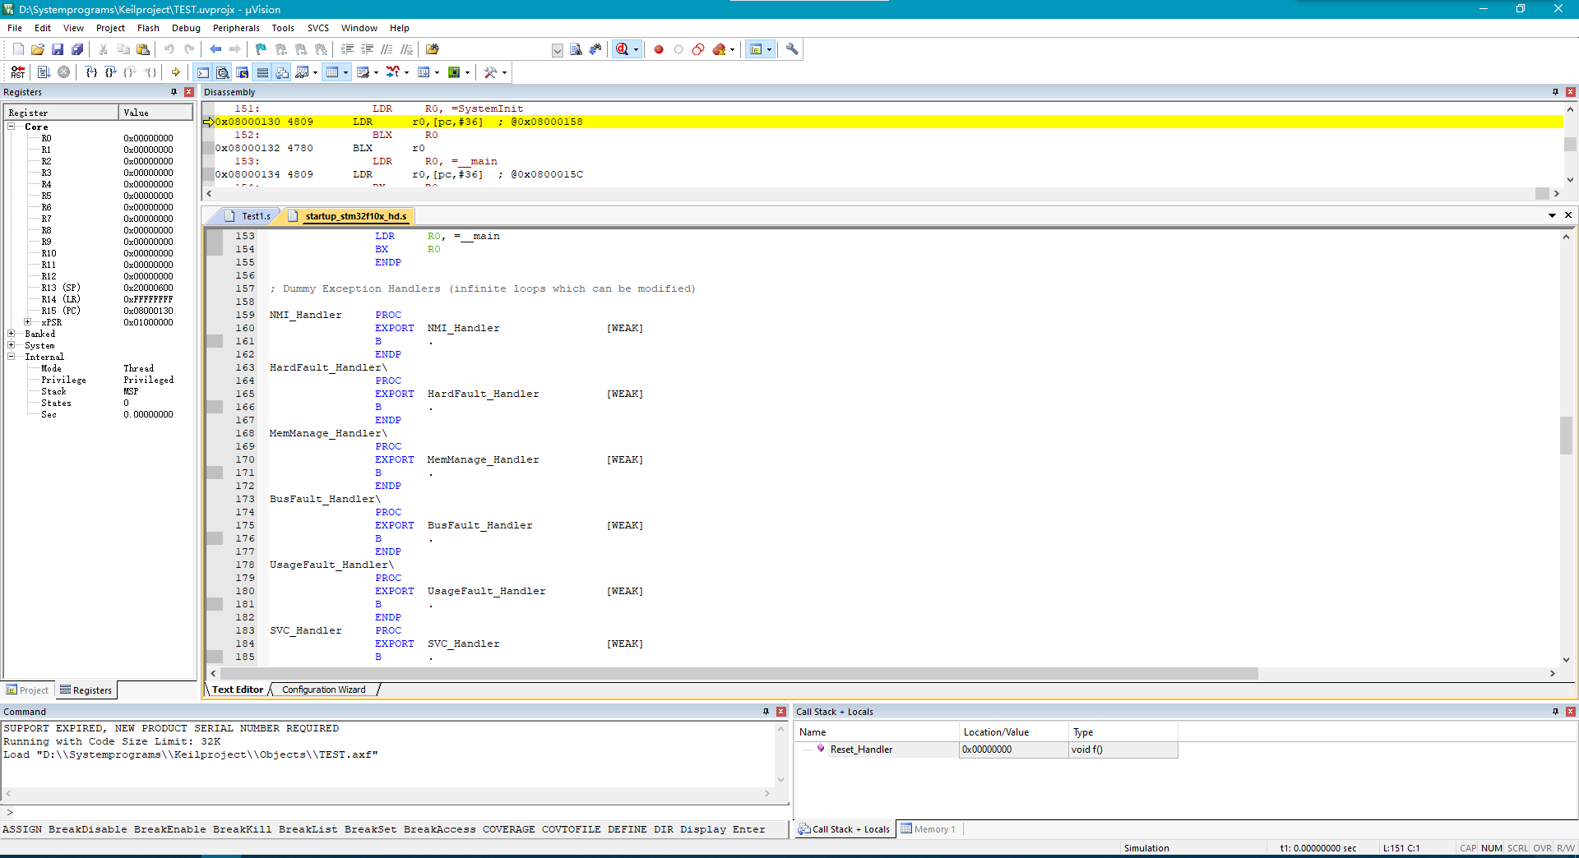Click Insert/Remove Breakpoint red dot
Viewport: 1579px width, 858px height.
[659, 49]
